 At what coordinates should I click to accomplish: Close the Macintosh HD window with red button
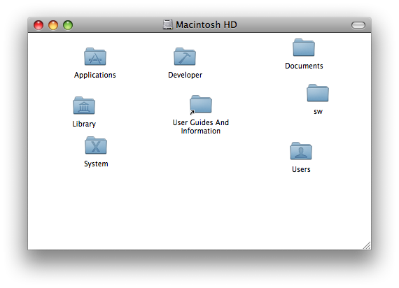(38, 25)
